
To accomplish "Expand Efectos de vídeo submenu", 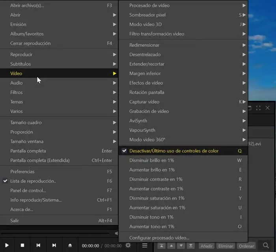I will 183,83.
